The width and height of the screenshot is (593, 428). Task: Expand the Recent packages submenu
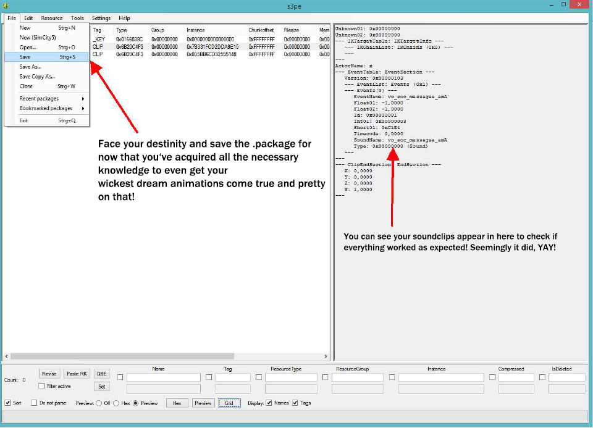click(x=47, y=98)
